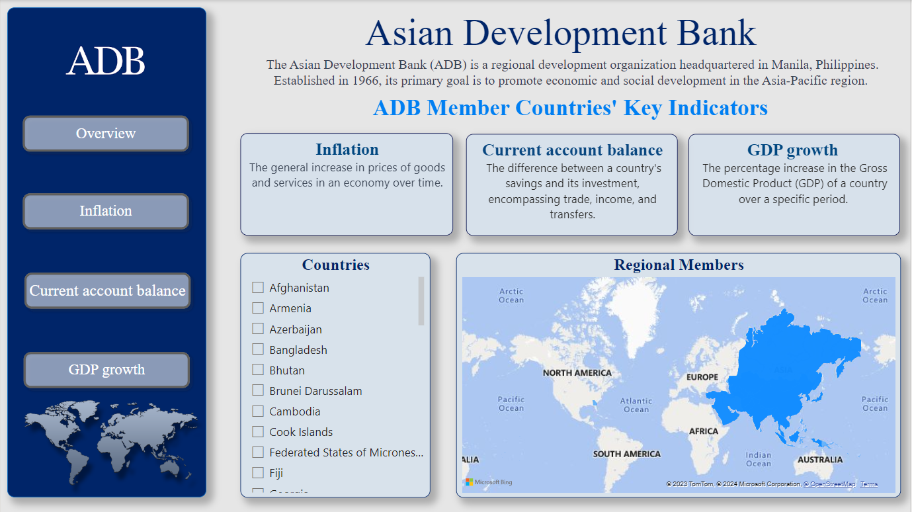Select Brunei Darussalam checkbox
This screenshot has width=912, height=512.
(x=258, y=391)
